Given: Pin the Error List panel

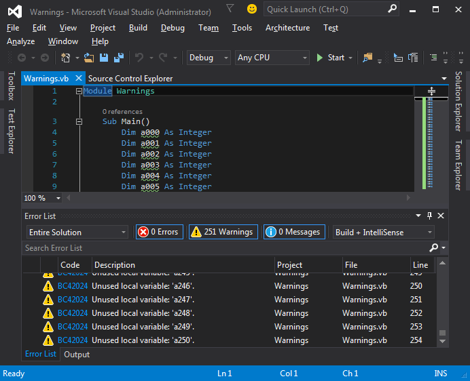Looking at the screenshot, I should [x=429, y=216].
